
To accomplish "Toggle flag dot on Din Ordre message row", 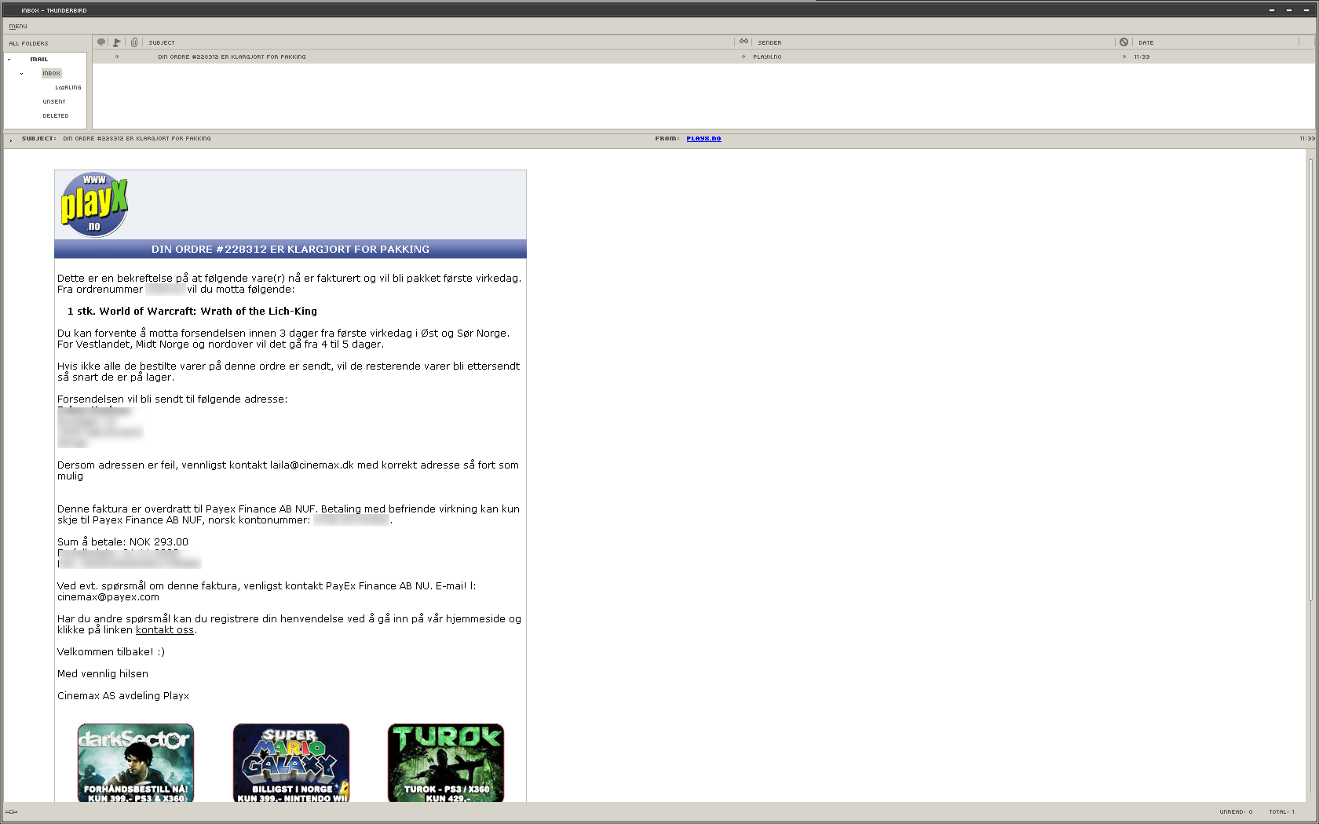I will [x=117, y=57].
